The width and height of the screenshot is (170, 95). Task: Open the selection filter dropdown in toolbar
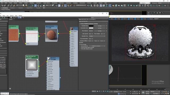[19, 5]
